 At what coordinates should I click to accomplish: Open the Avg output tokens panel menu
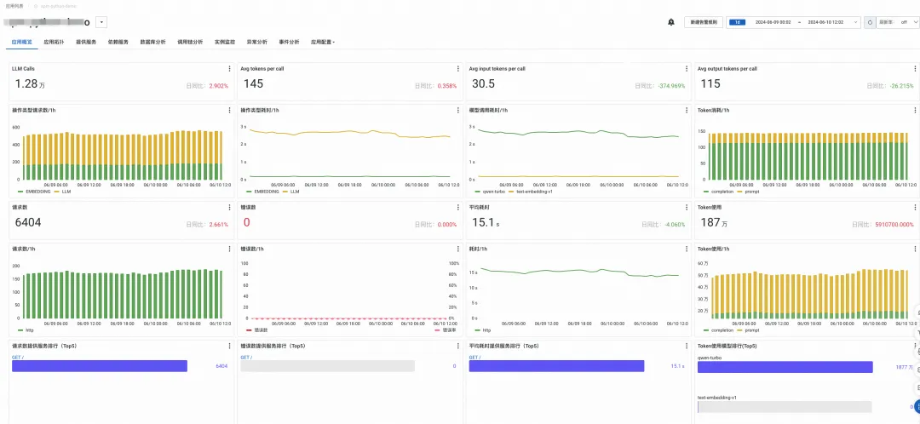pyautogui.click(x=915, y=69)
